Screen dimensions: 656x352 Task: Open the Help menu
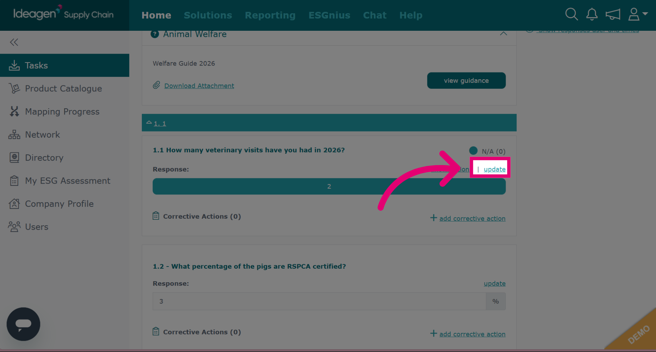tap(411, 15)
